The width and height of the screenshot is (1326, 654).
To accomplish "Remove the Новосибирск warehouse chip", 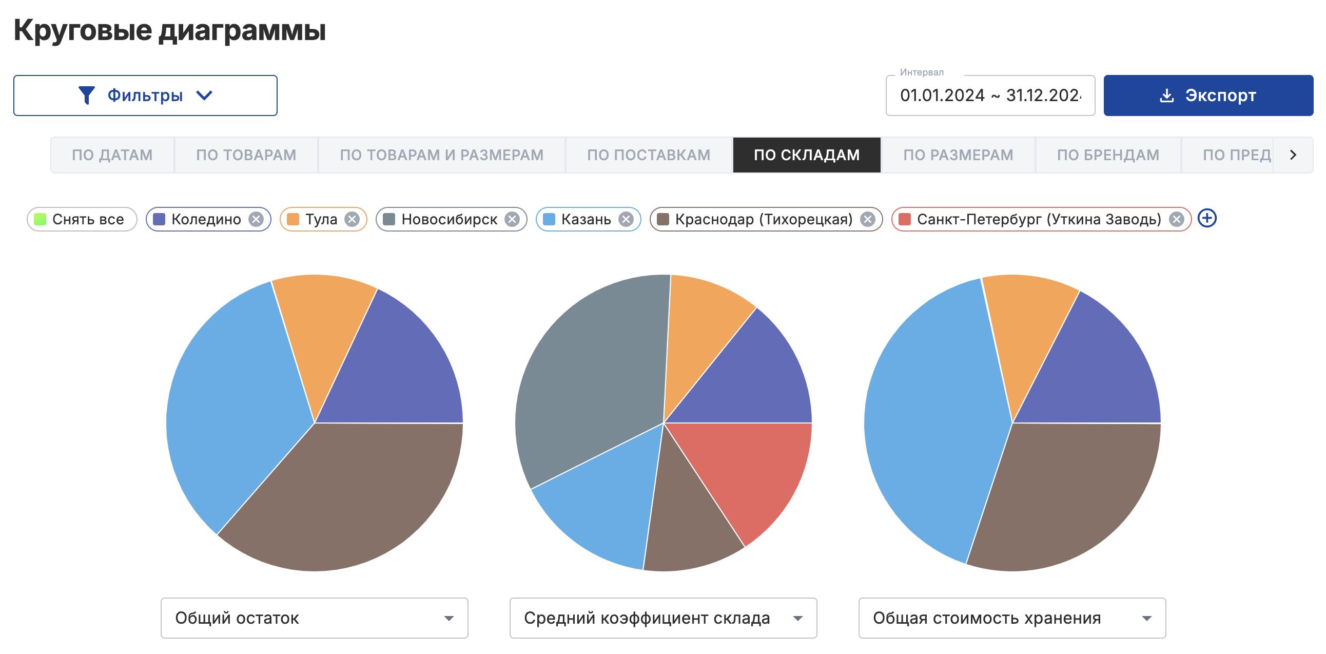I will pyautogui.click(x=512, y=219).
